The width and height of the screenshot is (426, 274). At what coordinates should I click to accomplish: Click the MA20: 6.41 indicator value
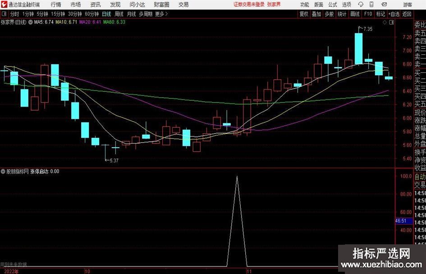pyautogui.click(x=90, y=22)
